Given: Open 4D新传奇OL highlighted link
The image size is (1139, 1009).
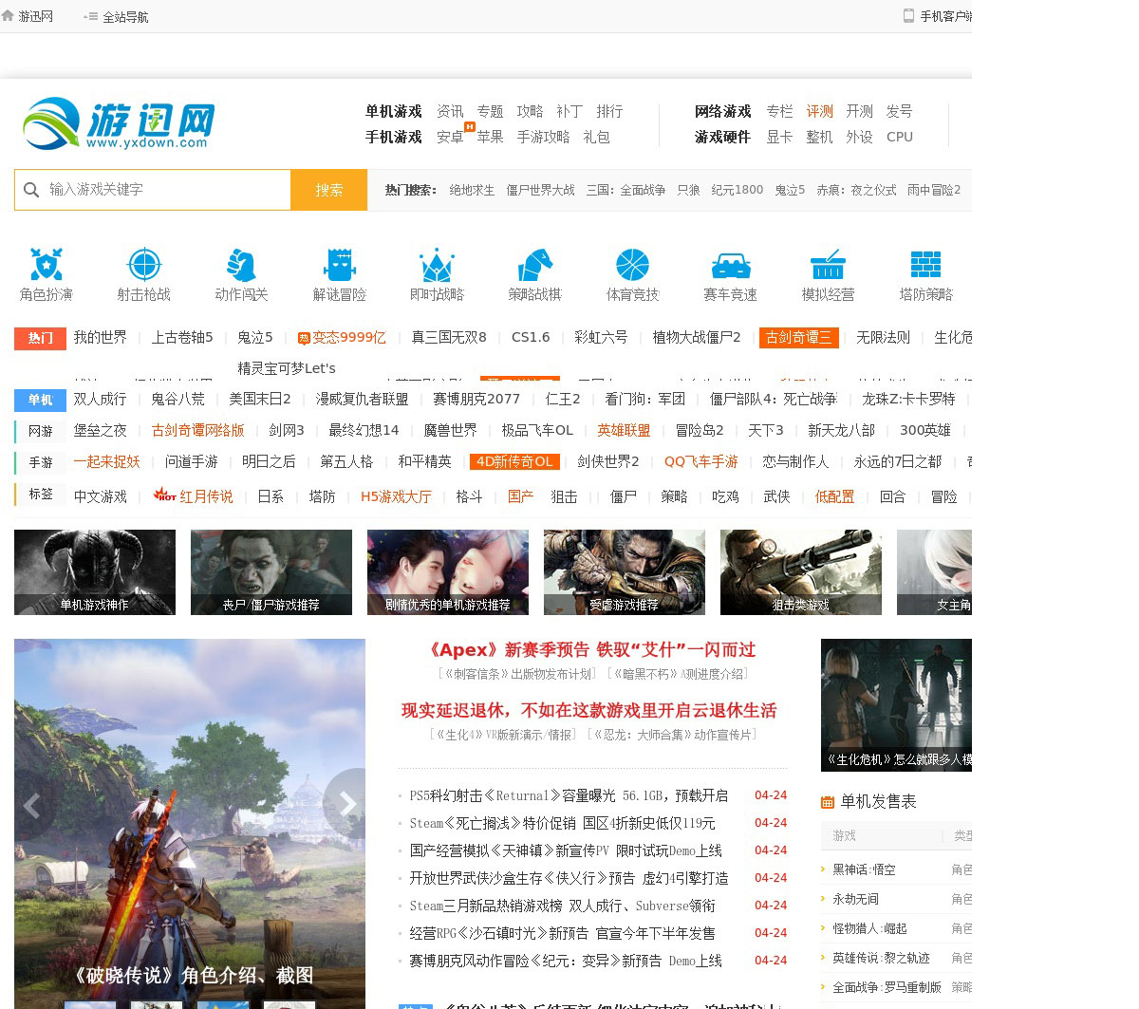Looking at the screenshot, I should 513,461.
